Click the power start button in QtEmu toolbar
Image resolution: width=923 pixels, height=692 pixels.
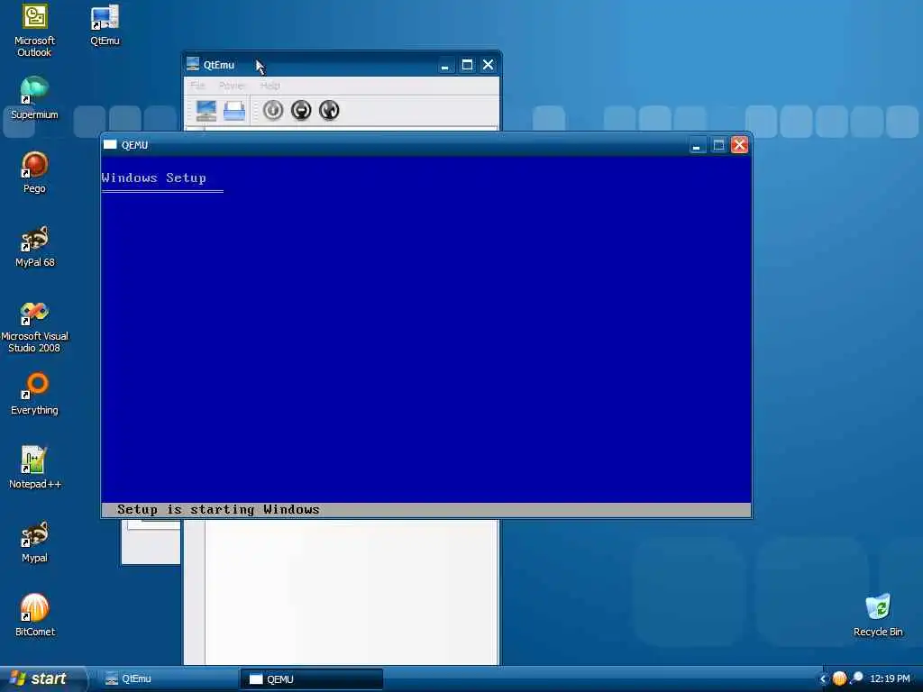pos(273,110)
